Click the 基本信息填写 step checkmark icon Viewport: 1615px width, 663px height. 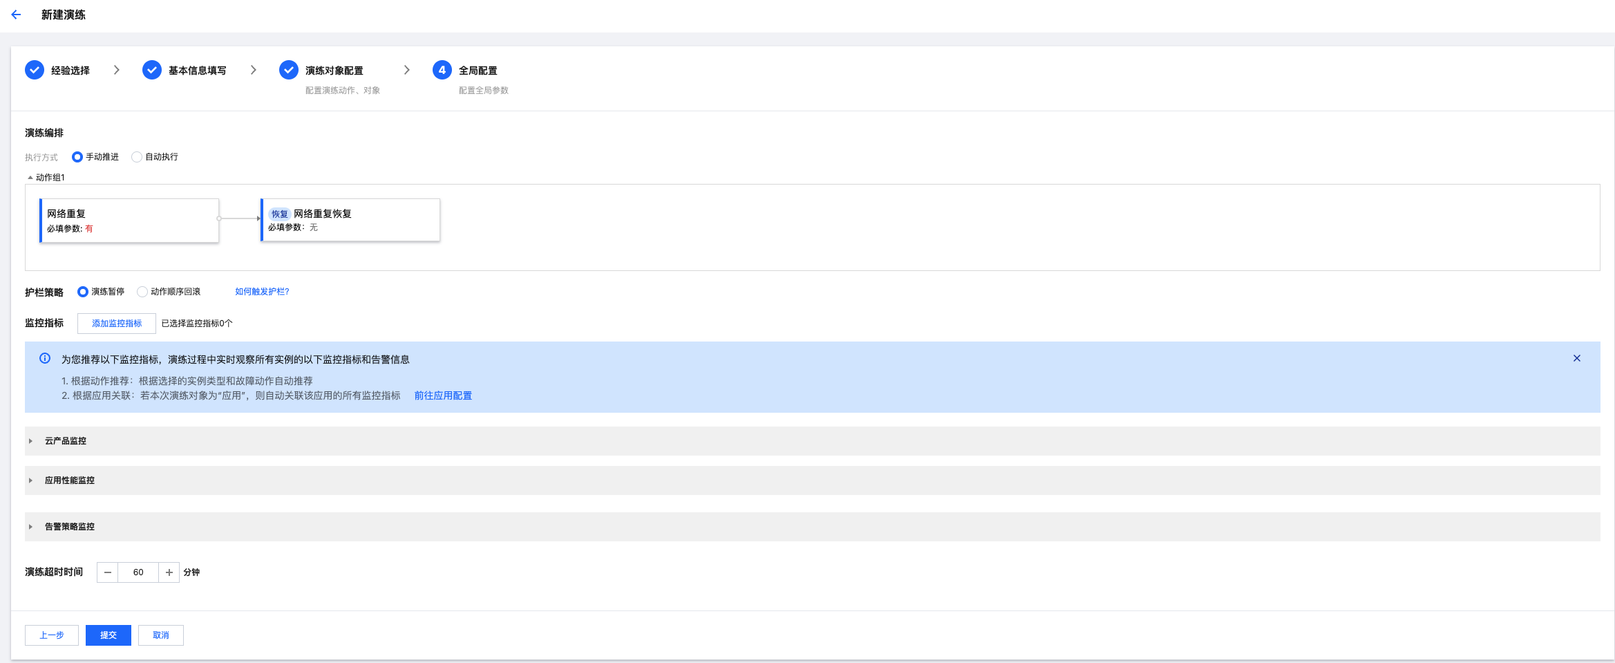click(x=151, y=70)
